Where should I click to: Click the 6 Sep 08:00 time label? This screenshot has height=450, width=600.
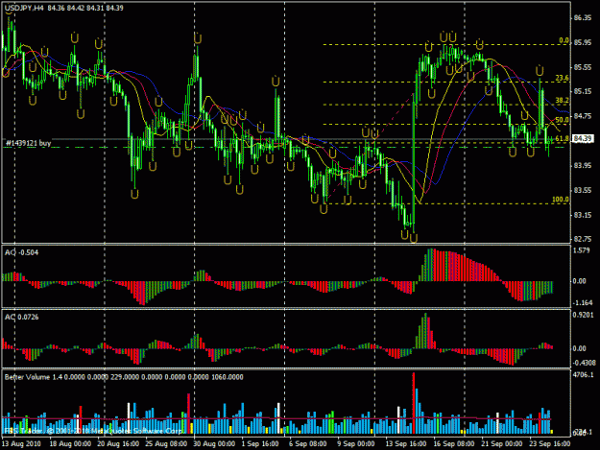[308, 444]
